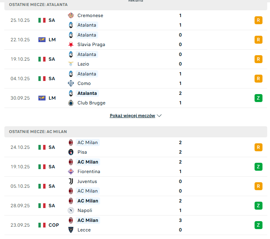
Task: Click the Lazio team crest
Action: coord(71,64)
